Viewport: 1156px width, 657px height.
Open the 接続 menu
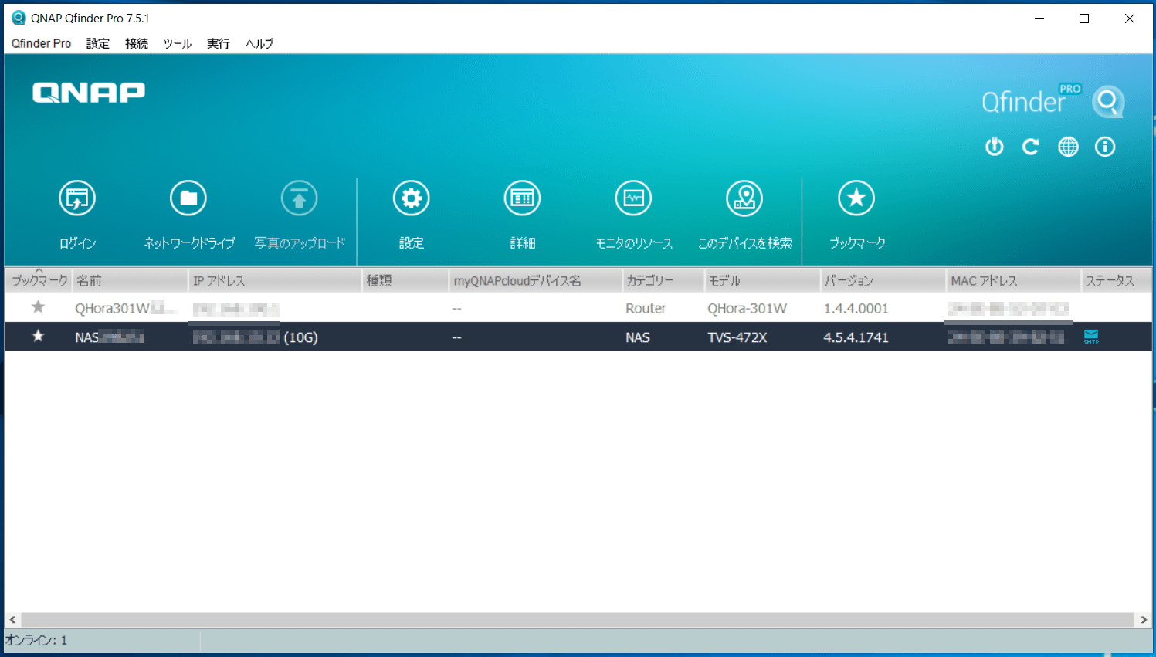[137, 43]
